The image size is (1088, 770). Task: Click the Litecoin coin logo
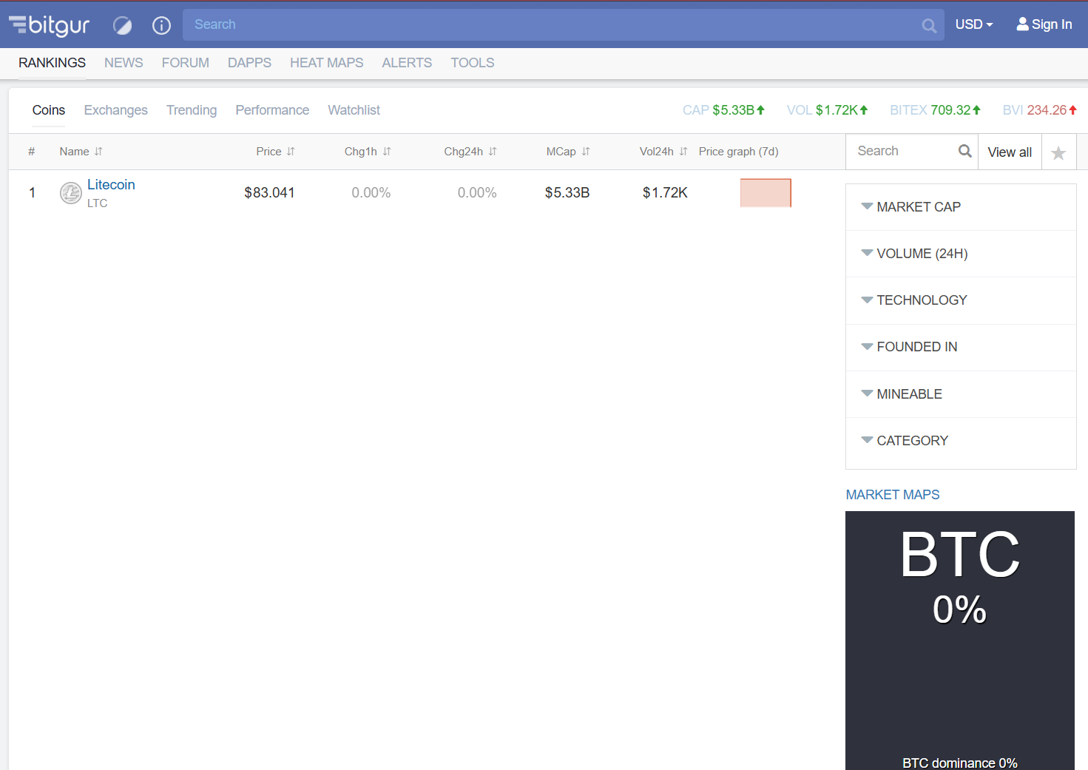tap(70, 193)
